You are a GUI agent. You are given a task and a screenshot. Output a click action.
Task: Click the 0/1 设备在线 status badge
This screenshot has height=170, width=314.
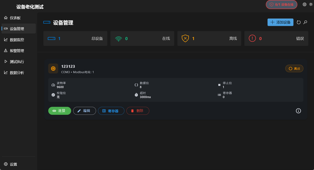point(281,4)
